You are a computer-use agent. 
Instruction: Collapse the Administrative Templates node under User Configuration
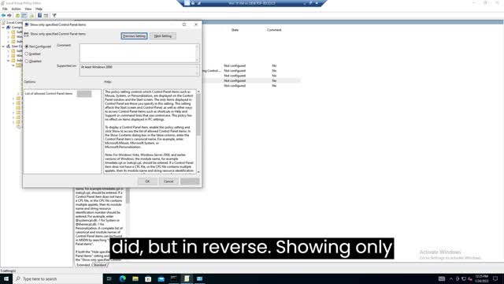point(9,61)
